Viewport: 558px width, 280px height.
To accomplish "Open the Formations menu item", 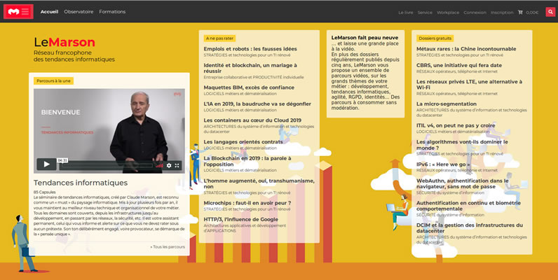I will click(x=112, y=12).
